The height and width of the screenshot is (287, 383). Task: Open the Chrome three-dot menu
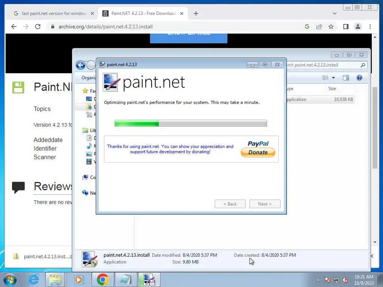pyautogui.click(x=370, y=27)
